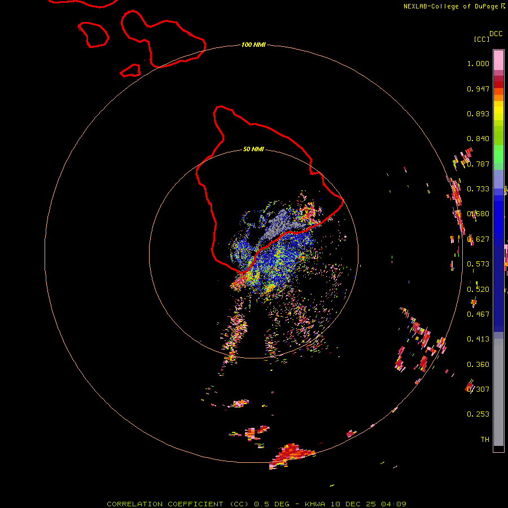The image size is (508, 508).
Task: Click the red echo cluster on the southern 100 NMI ring
Action: click(291, 455)
